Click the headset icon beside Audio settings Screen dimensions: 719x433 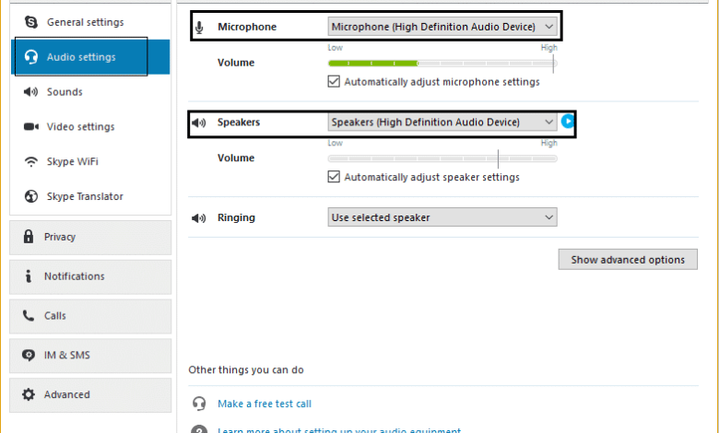(30, 57)
